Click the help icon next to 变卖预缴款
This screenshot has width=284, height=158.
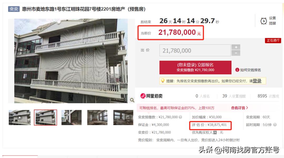click(x=180, y=117)
